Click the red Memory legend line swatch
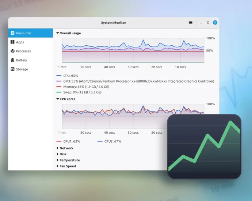The image size is (252, 201). pyautogui.click(x=59, y=87)
